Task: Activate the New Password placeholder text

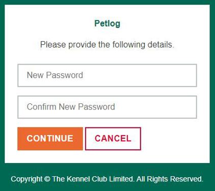Action: (55, 75)
